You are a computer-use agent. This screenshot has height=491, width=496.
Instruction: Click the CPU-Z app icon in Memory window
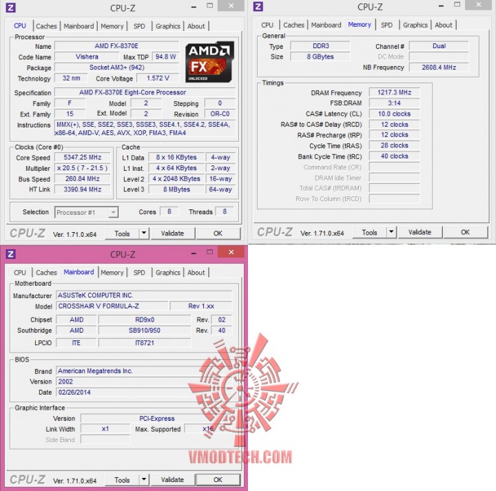click(258, 6)
